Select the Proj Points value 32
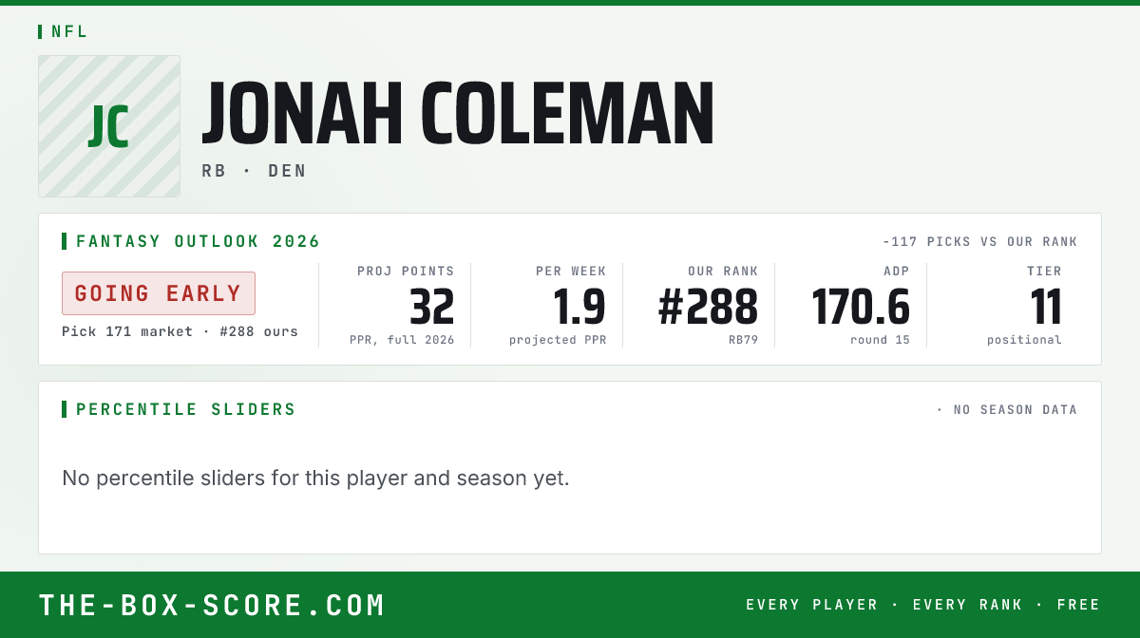This screenshot has height=638, width=1140. (432, 308)
